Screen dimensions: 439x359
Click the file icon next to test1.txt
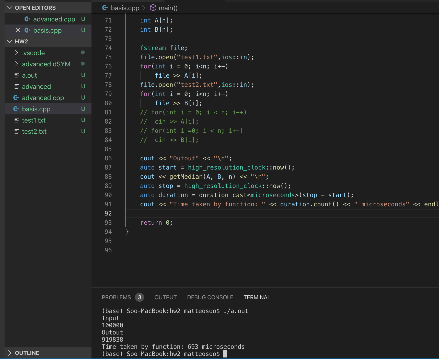click(x=17, y=120)
